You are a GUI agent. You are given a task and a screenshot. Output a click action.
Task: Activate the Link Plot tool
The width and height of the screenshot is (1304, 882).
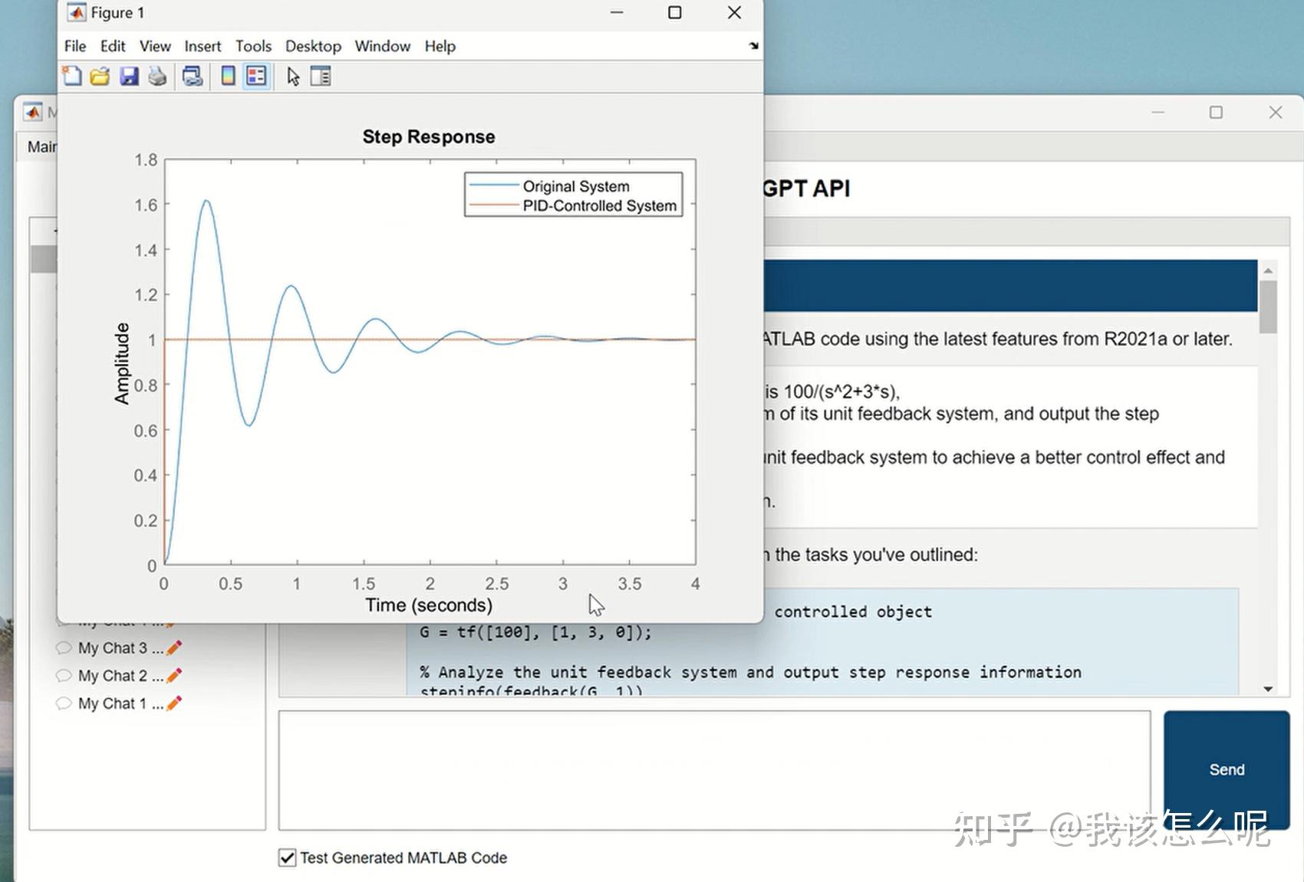[x=193, y=75]
